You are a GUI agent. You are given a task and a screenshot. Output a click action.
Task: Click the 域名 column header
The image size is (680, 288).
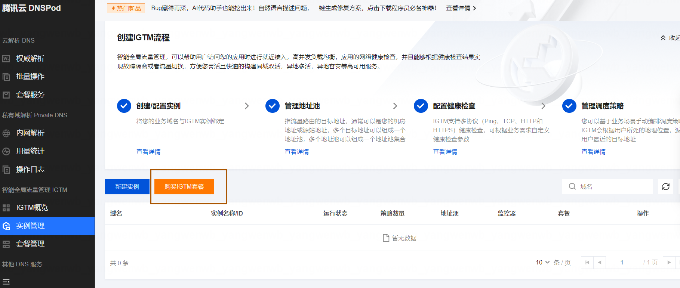116,213
